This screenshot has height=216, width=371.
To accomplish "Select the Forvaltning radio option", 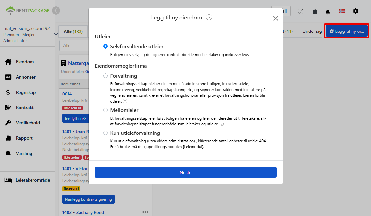I will pos(105,76).
